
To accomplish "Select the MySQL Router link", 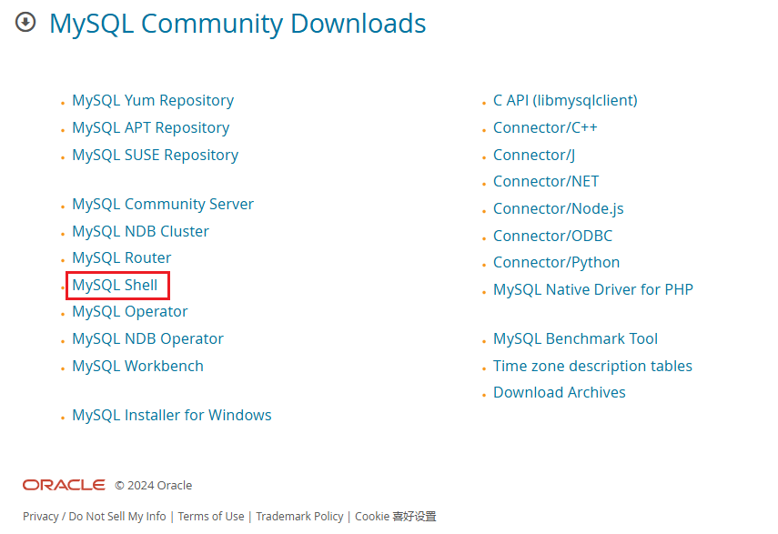I will (x=122, y=257).
